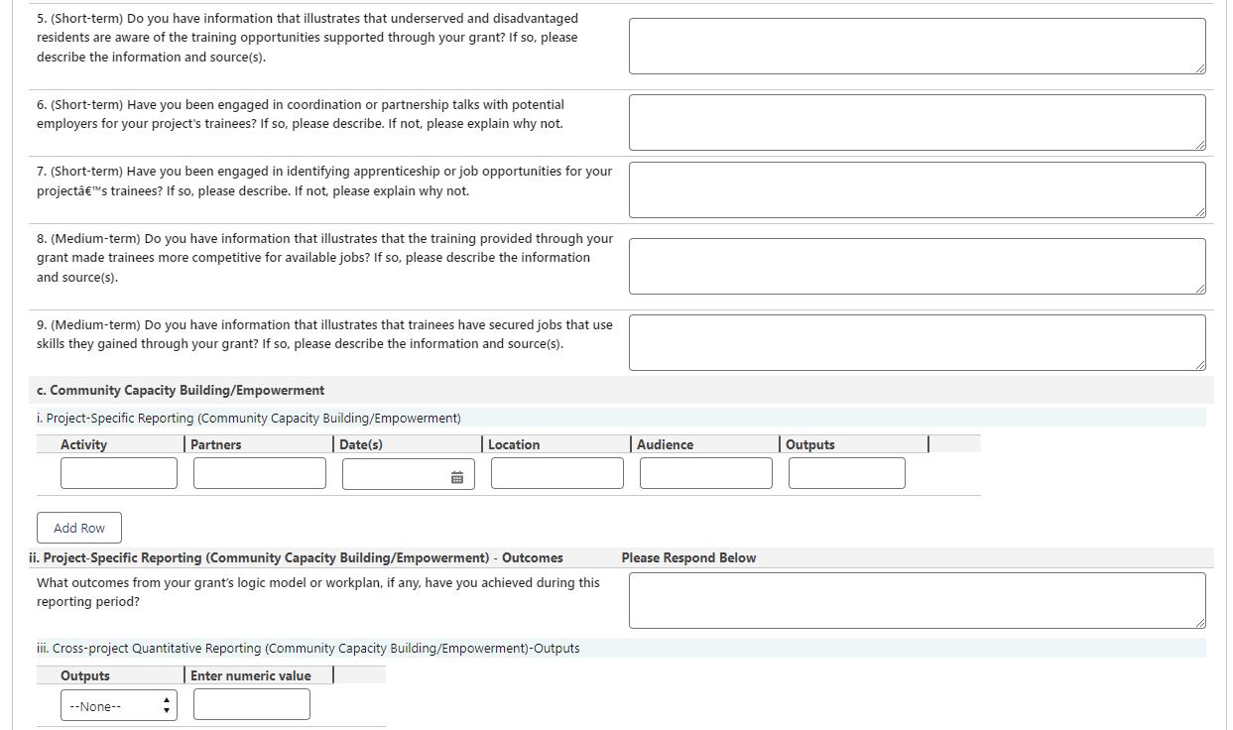This screenshot has height=730, width=1233.
Task: Click the resize handle of question 5 textarea
Action: coord(1200,68)
